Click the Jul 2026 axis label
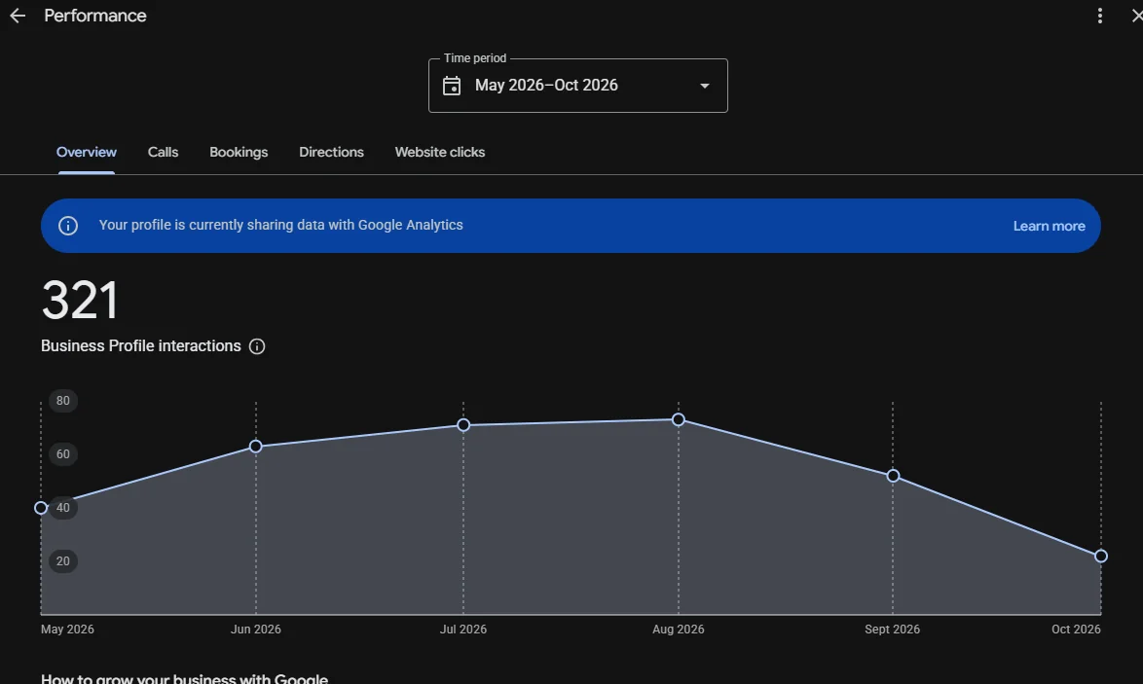 [x=462, y=630]
